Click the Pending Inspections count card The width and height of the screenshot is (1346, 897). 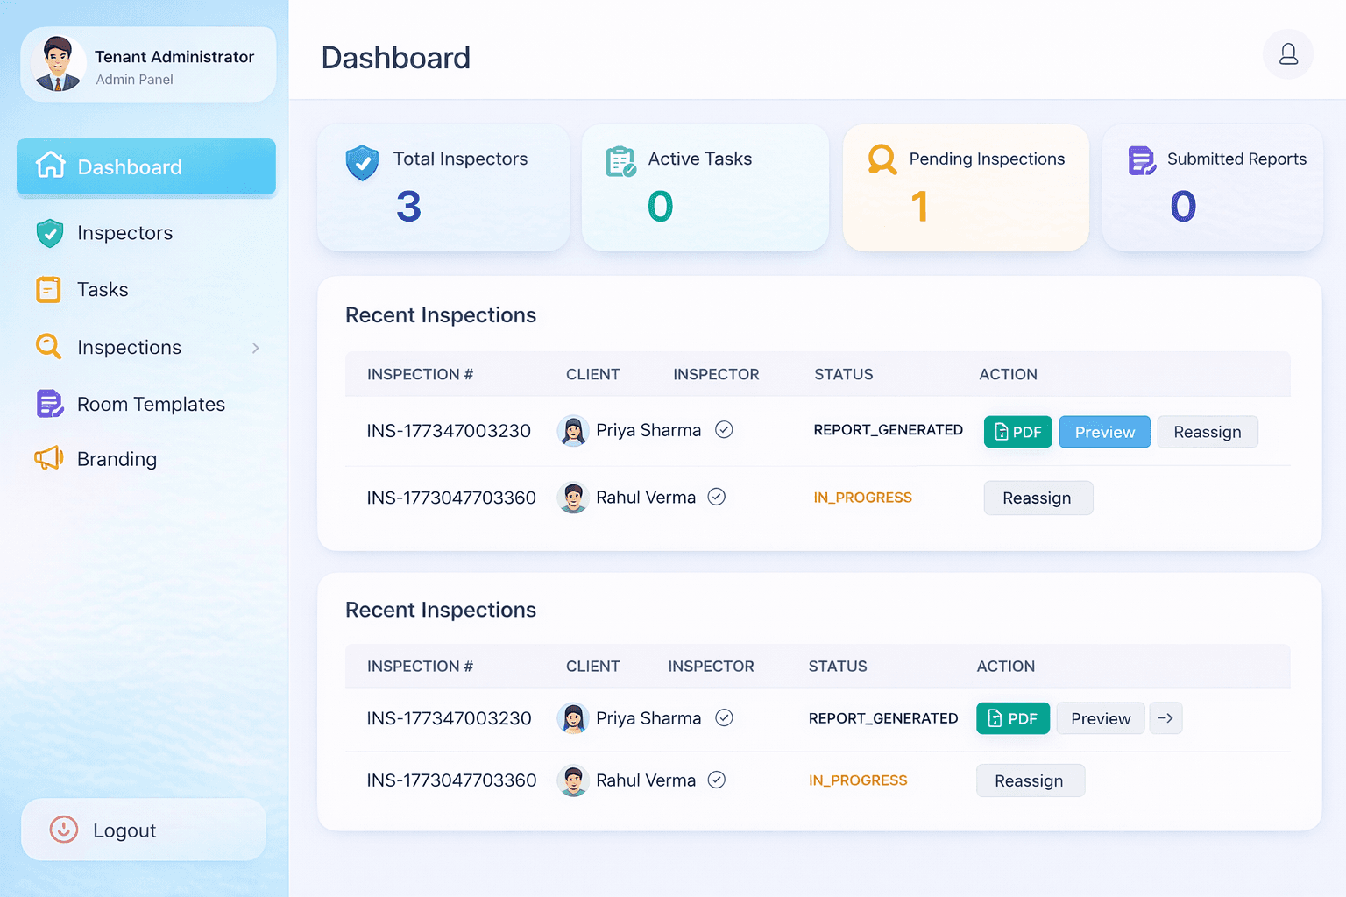965,187
